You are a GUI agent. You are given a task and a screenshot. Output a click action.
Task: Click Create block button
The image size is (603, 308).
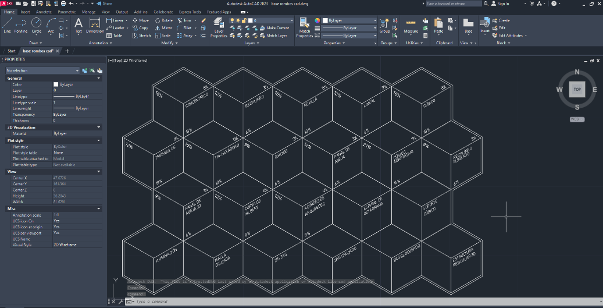(501, 20)
